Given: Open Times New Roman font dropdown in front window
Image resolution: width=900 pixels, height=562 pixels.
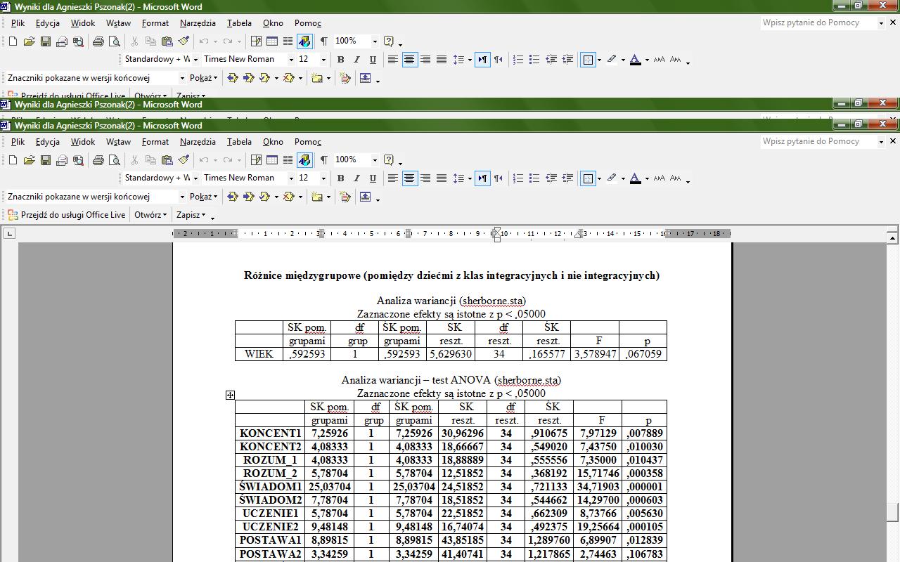Looking at the screenshot, I should [290, 178].
